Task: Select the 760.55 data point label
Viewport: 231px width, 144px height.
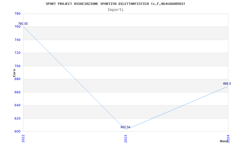Action: click(x=23, y=24)
